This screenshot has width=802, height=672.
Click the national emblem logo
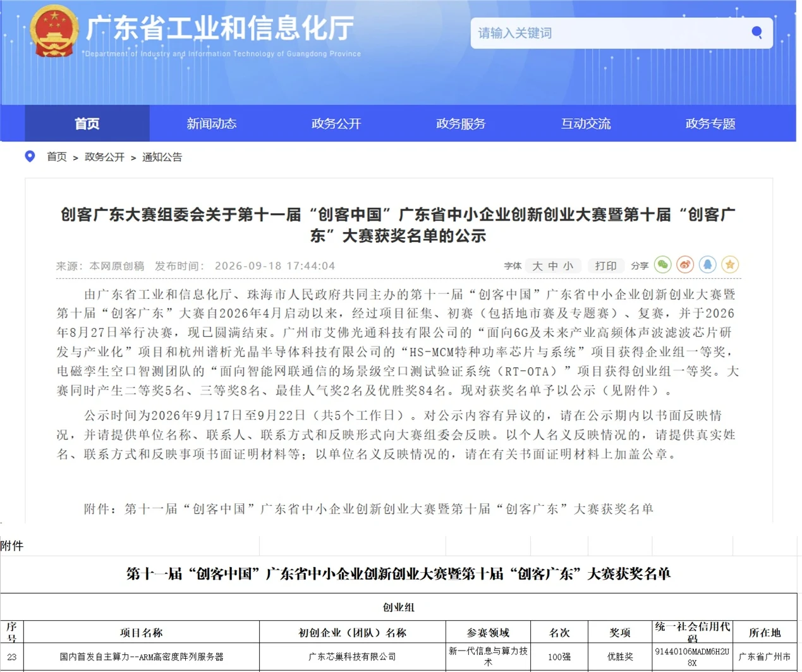(54, 30)
